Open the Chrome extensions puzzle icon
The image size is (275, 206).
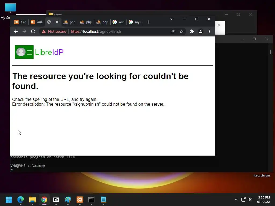192,32
